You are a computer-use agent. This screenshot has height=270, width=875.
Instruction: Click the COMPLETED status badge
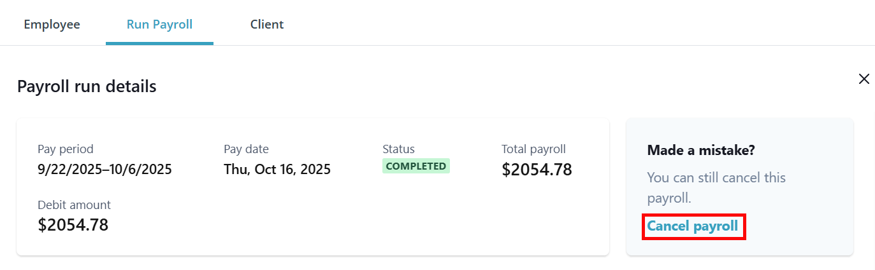click(416, 166)
